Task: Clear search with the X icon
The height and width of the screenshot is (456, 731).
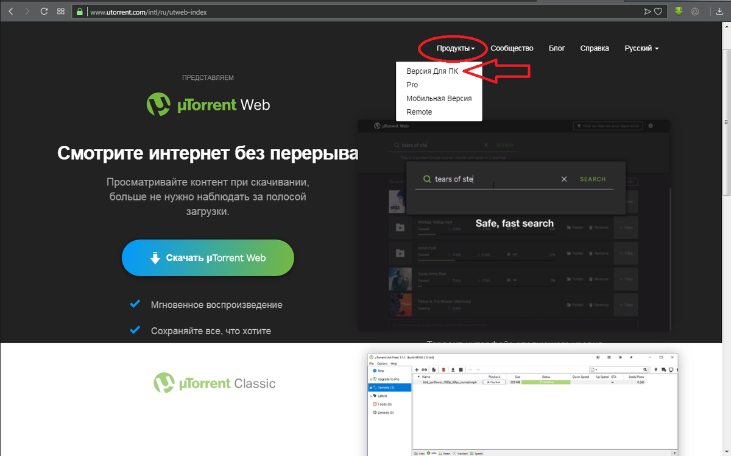Action: 564,179
